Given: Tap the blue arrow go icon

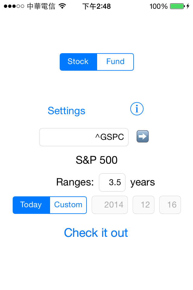Looking at the screenshot, I should (143, 137).
